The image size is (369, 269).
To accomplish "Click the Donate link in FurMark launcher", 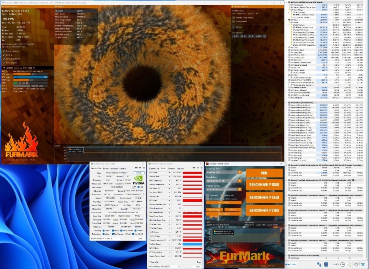I will 271,266.
